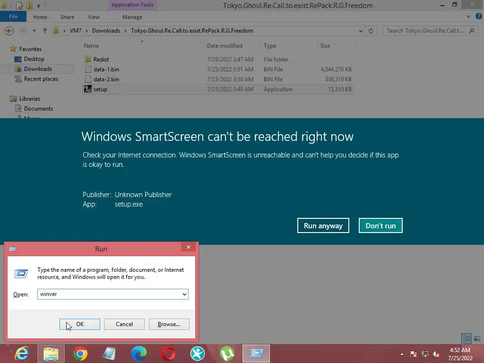Sort files by the Name column

(91, 46)
